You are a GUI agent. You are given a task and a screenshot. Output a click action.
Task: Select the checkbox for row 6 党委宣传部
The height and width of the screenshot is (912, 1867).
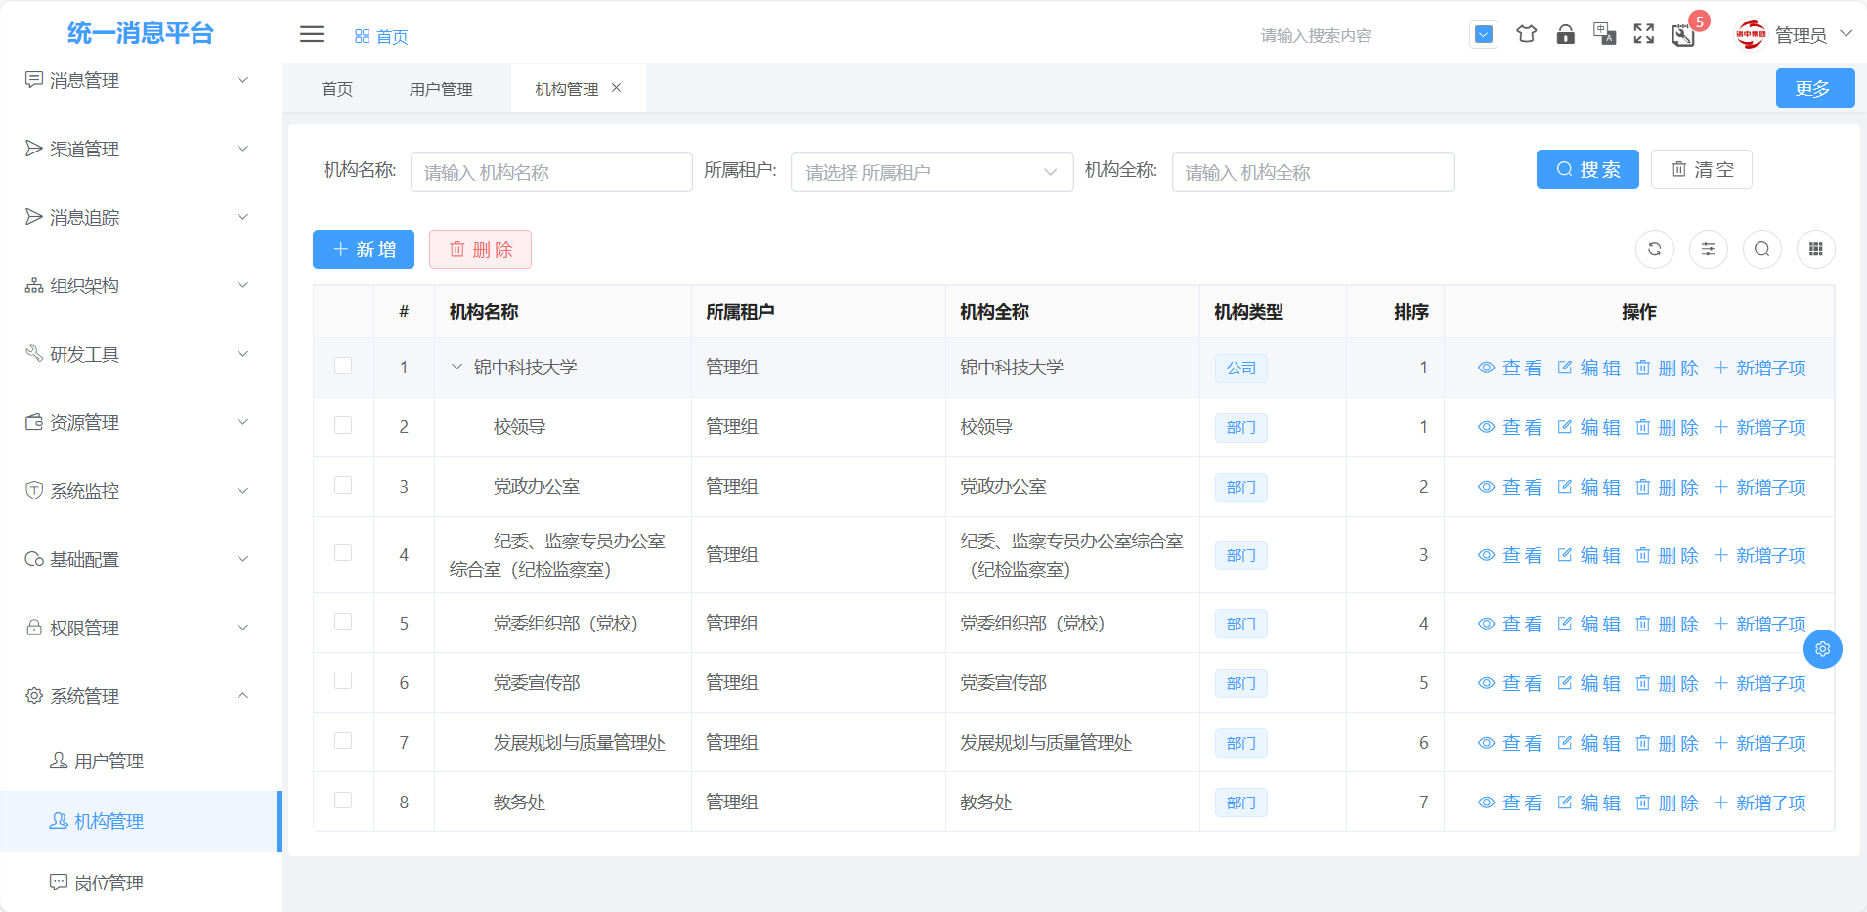pyautogui.click(x=343, y=680)
